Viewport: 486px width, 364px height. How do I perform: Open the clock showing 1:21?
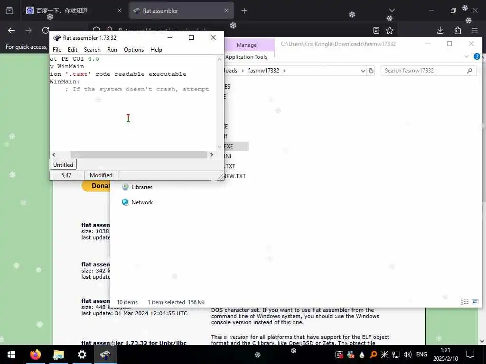coord(445,355)
